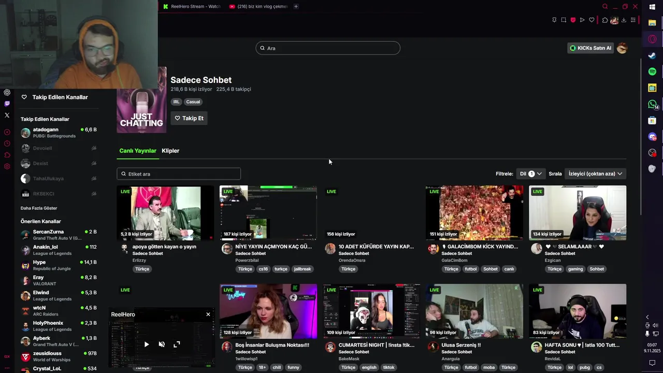This screenshot has height=373, width=663.
Task: Open the Dil language filter dropdown
Action: pyautogui.click(x=530, y=174)
